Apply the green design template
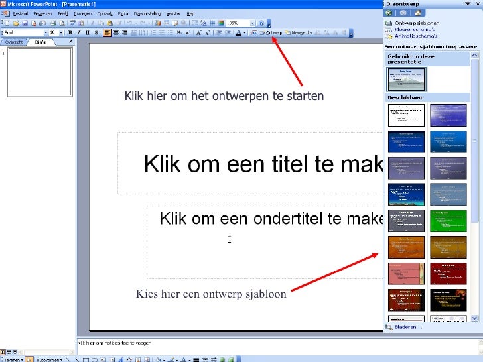 tap(448, 221)
